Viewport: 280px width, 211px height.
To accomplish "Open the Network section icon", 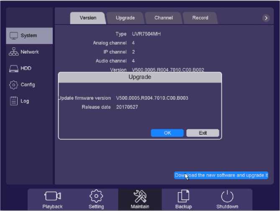I will tap(13, 52).
